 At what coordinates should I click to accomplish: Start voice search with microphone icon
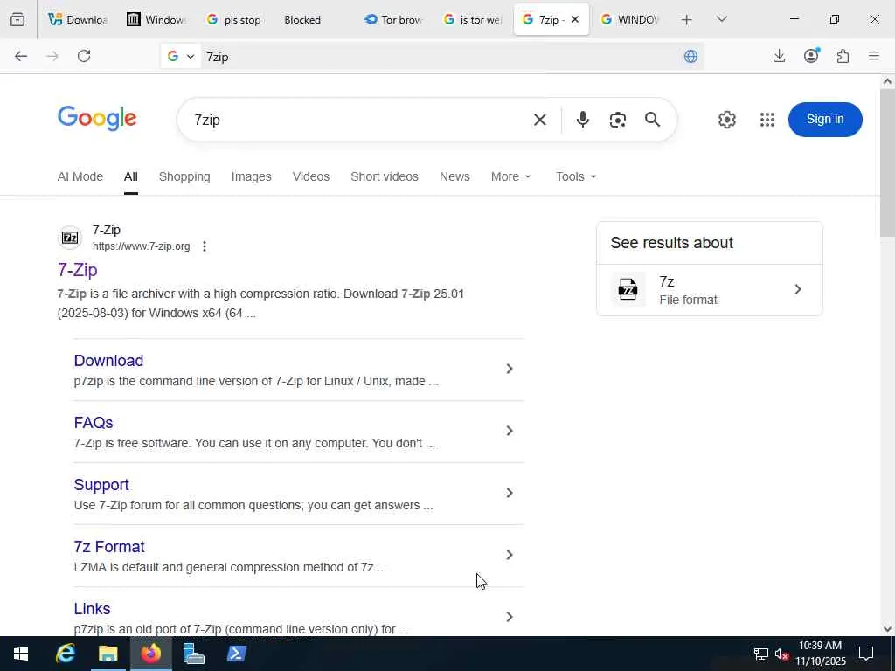[583, 119]
